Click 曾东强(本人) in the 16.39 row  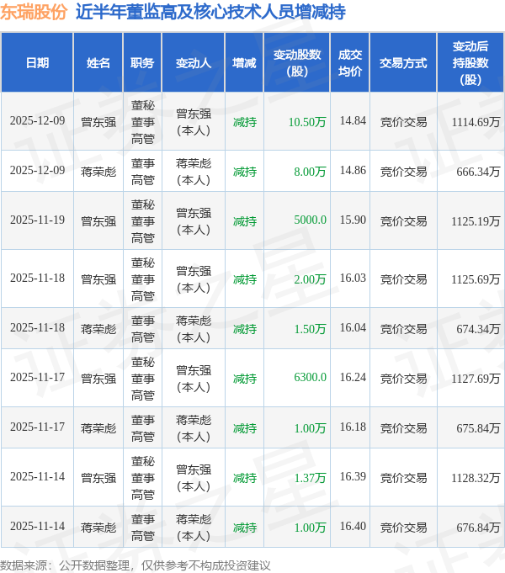point(194,478)
